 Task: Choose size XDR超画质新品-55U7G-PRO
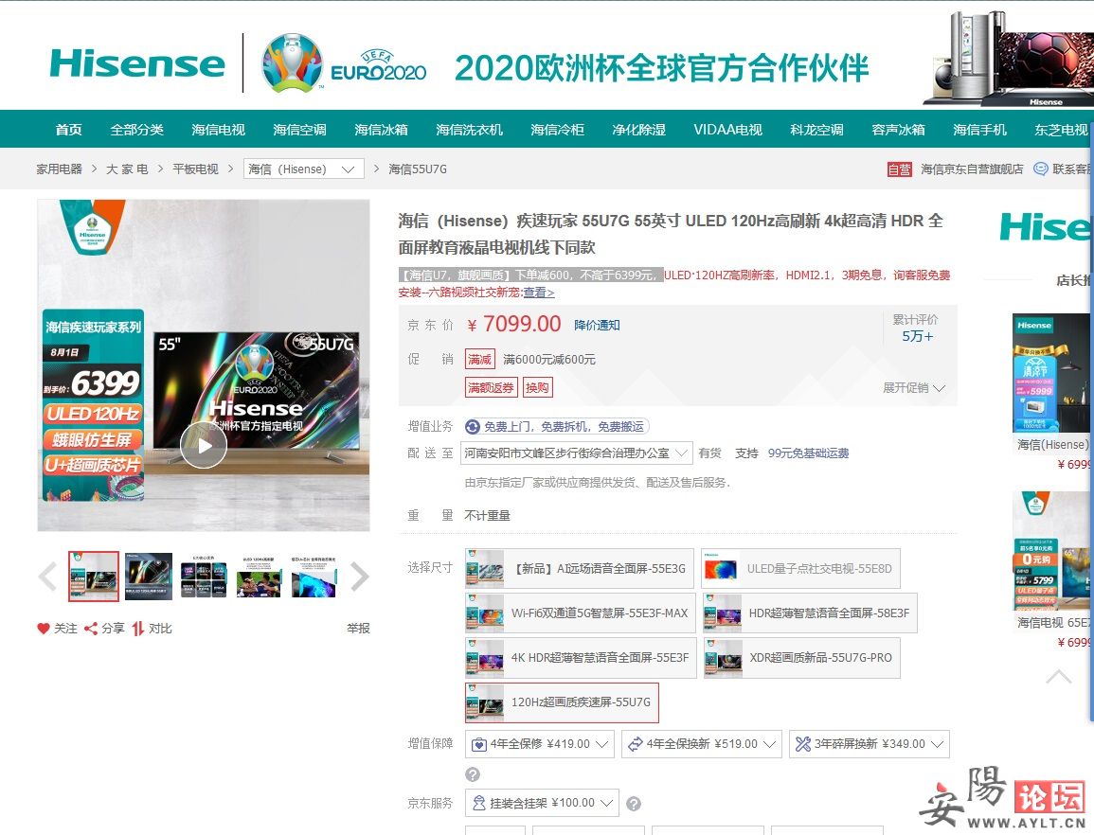pyautogui.click(x=801, y=657)
